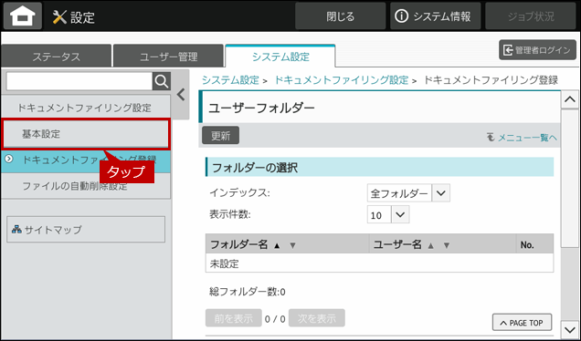The width and height of the screenshot is (581, 341).
Task: Click the 前を表示 button
Action: (234, 318)
